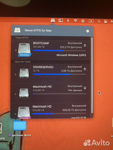Screen dimensions: 113x150
Task: Eject the OSXRESERVED volume
Action: click(85, 69)
